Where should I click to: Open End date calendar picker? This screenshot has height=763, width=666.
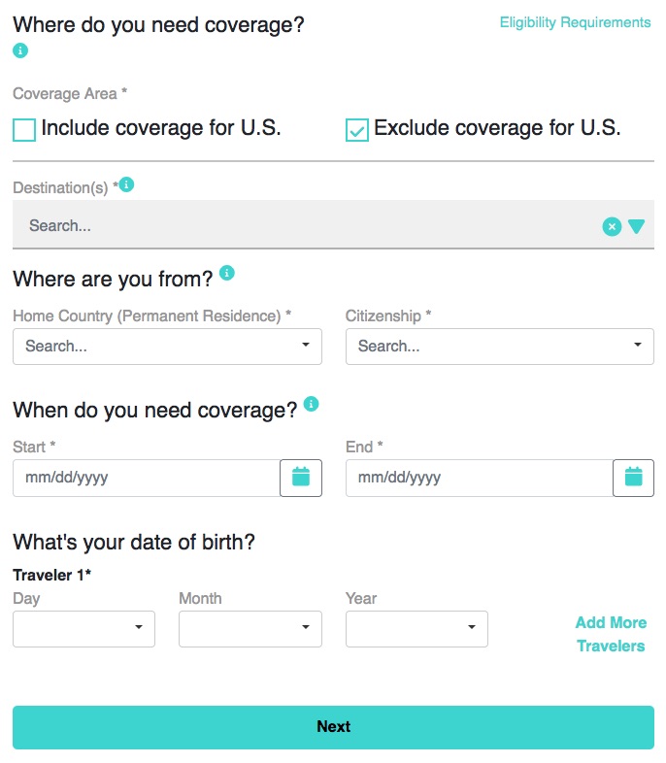tap(633, 478)
